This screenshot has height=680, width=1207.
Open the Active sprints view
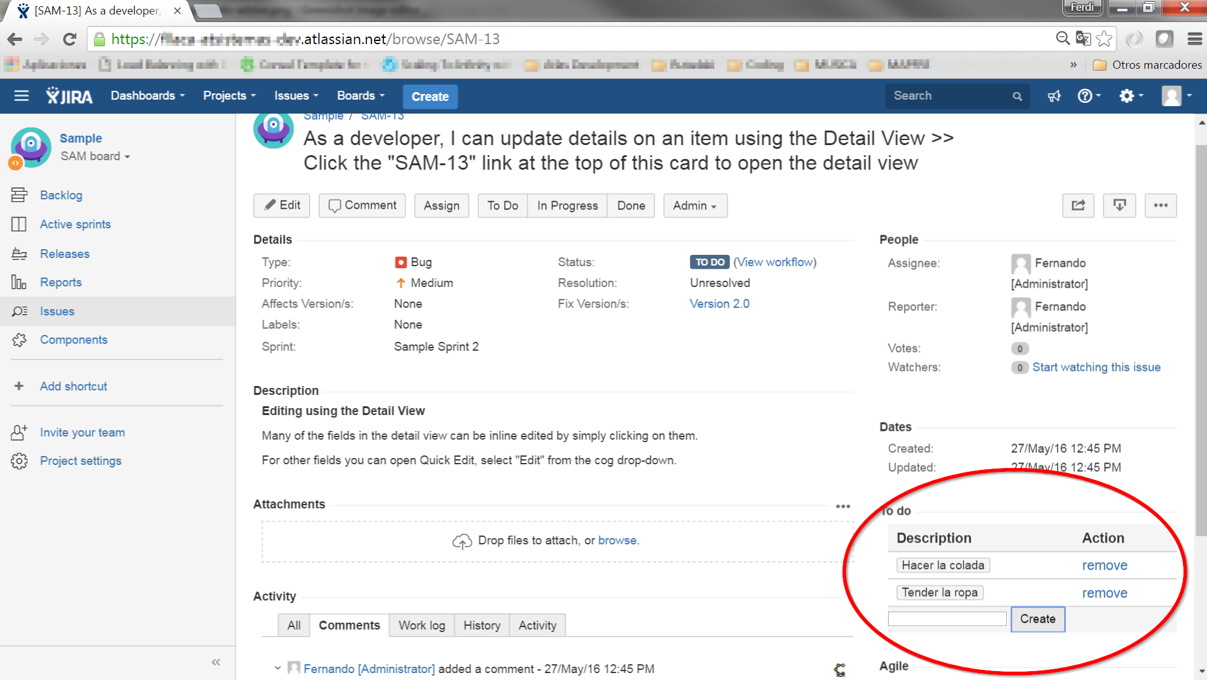coord(75,224)
